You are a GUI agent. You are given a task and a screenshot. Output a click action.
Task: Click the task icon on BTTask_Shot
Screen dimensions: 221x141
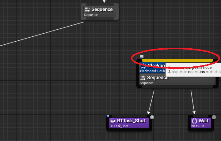coord(113,121)
